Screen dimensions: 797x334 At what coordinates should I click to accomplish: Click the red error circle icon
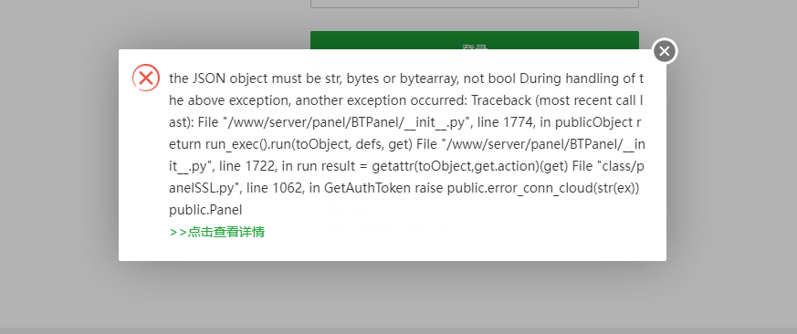146,78
